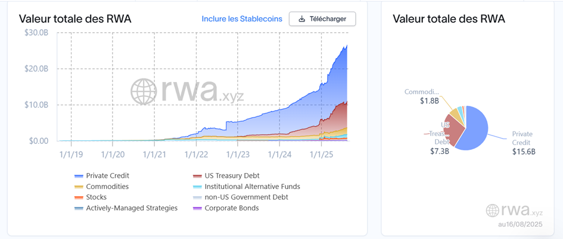Screen dimensions: 563x239
Task: Click the blue Private Credit legend swatch icon
Action: tap(78, 176)
